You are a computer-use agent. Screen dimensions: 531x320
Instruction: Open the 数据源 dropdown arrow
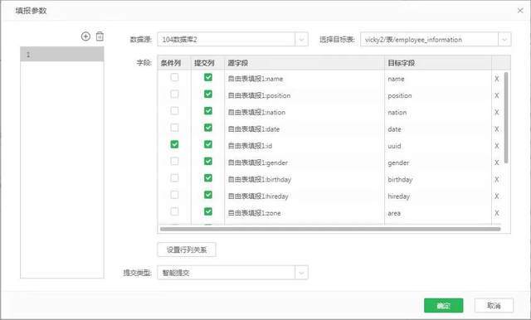pyautogui.click(x=301, y=40)
